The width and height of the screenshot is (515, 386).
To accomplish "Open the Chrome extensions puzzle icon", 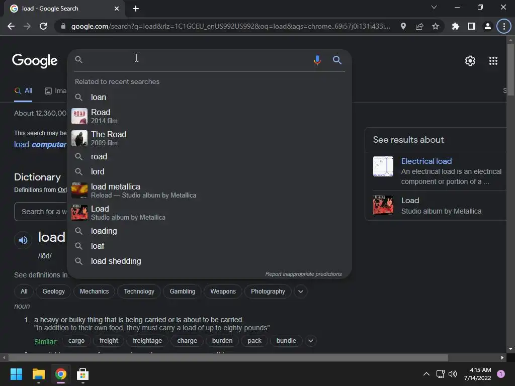I will 455,26.
